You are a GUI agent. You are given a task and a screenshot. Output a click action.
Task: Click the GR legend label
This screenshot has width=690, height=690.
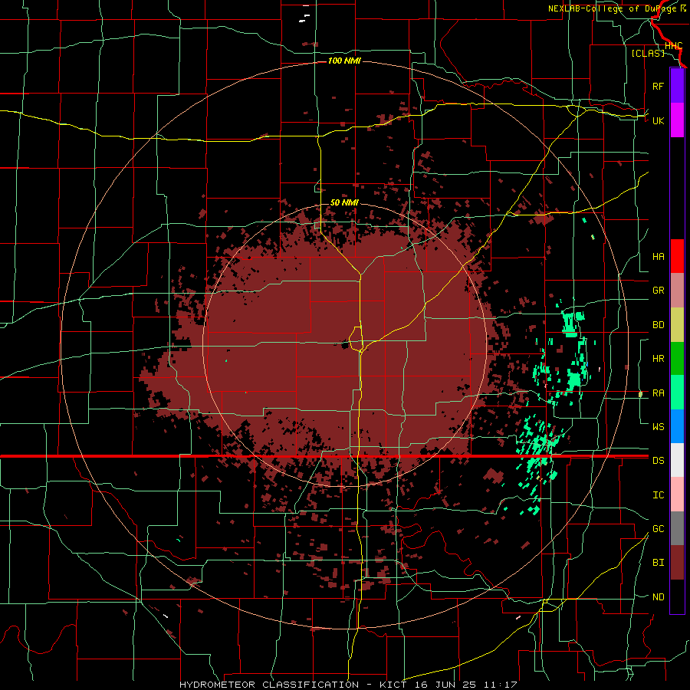pyautogui.click(x=658, y=291)
